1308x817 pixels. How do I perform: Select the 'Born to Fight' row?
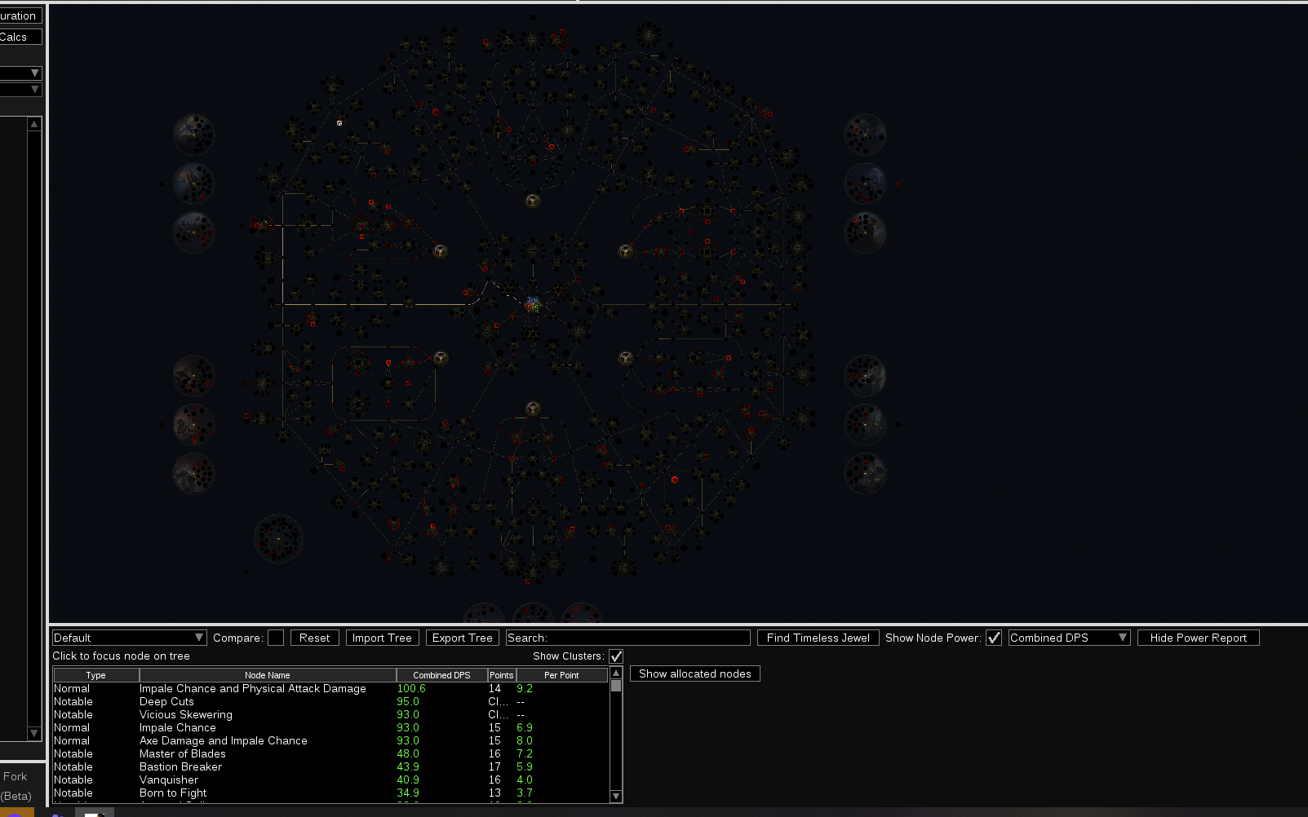[x=330, y=793]
